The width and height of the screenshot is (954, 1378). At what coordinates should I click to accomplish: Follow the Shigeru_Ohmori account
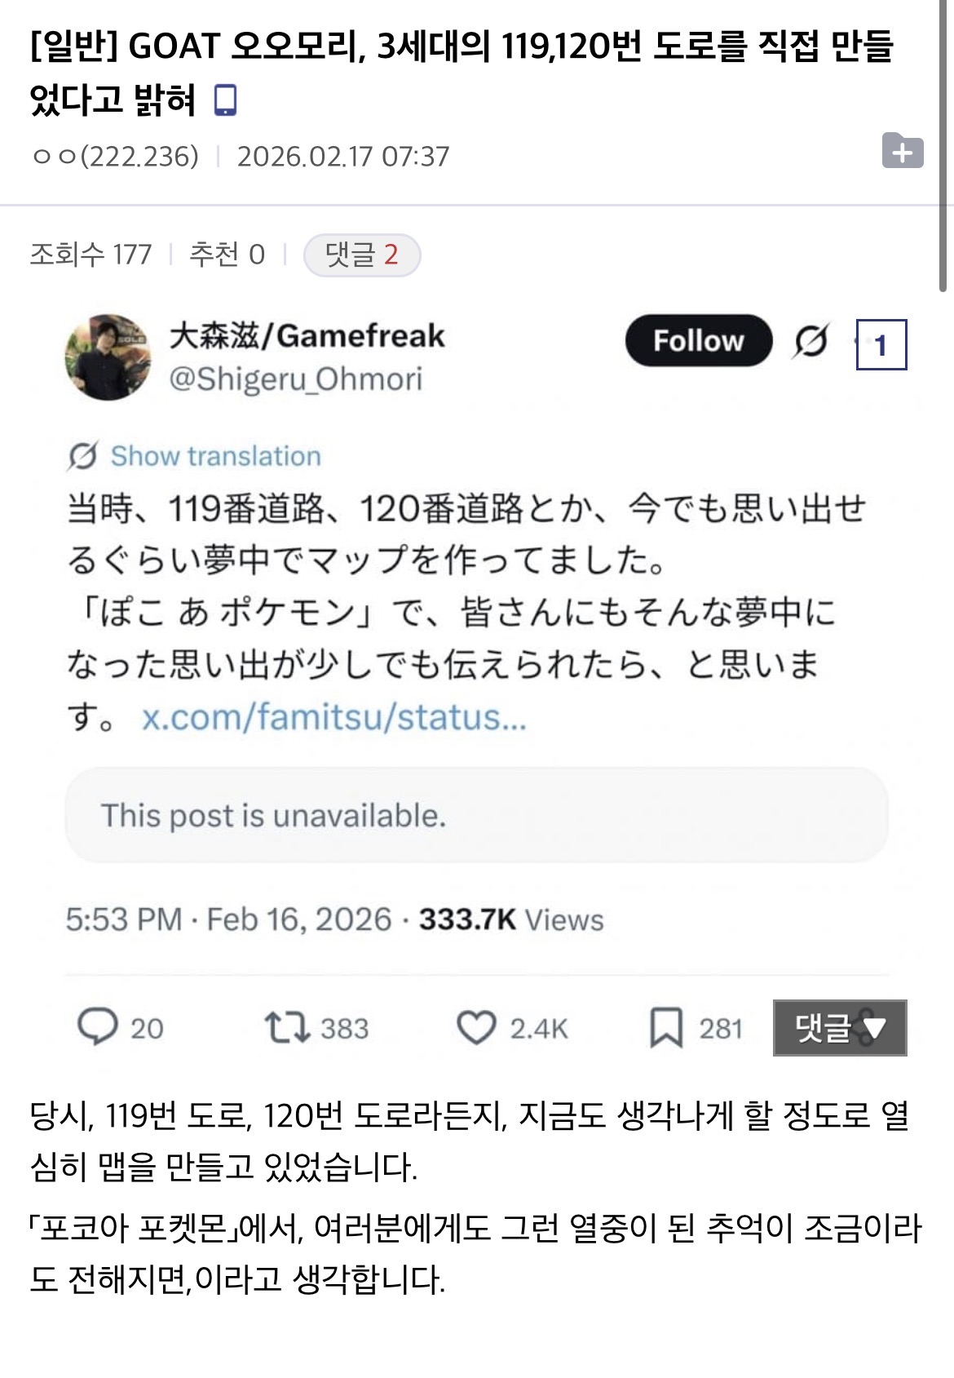coord(698,340)
